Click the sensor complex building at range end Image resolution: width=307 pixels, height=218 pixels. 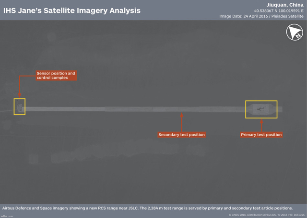pyautogui.click(x=19, y=107)
